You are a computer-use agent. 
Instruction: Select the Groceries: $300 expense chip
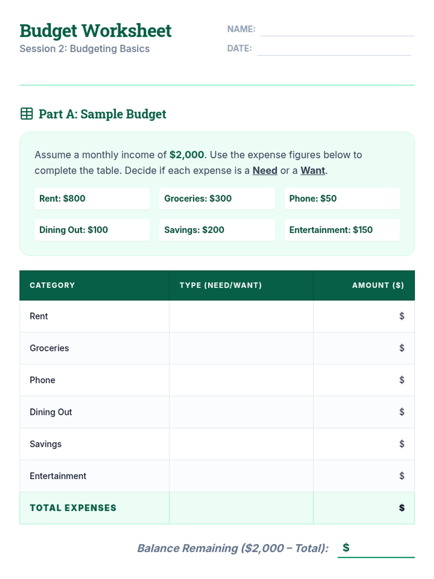coord(217,198)
